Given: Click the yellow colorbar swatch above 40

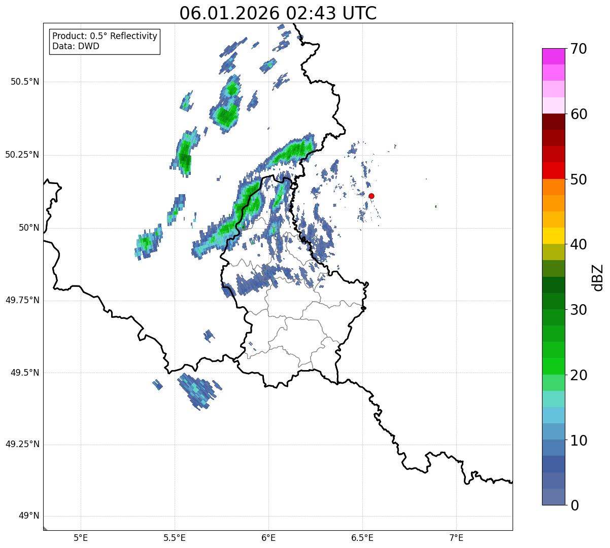Looking at the screenshot, I should click(554, 236).
